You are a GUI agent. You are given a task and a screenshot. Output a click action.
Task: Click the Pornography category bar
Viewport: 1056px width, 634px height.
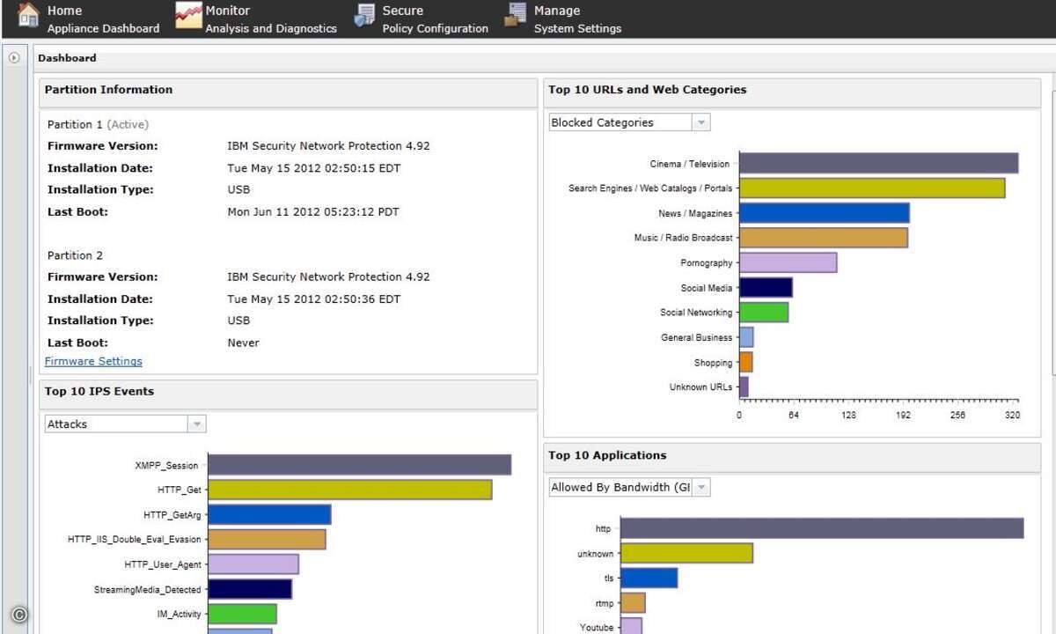(788, 262)
